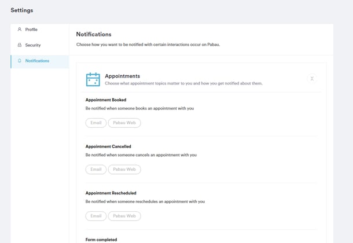Image resolution: width=353 pixels, height=243 pixels.
Task: Open the Profile settings tab
Action: tap(31, 30)
